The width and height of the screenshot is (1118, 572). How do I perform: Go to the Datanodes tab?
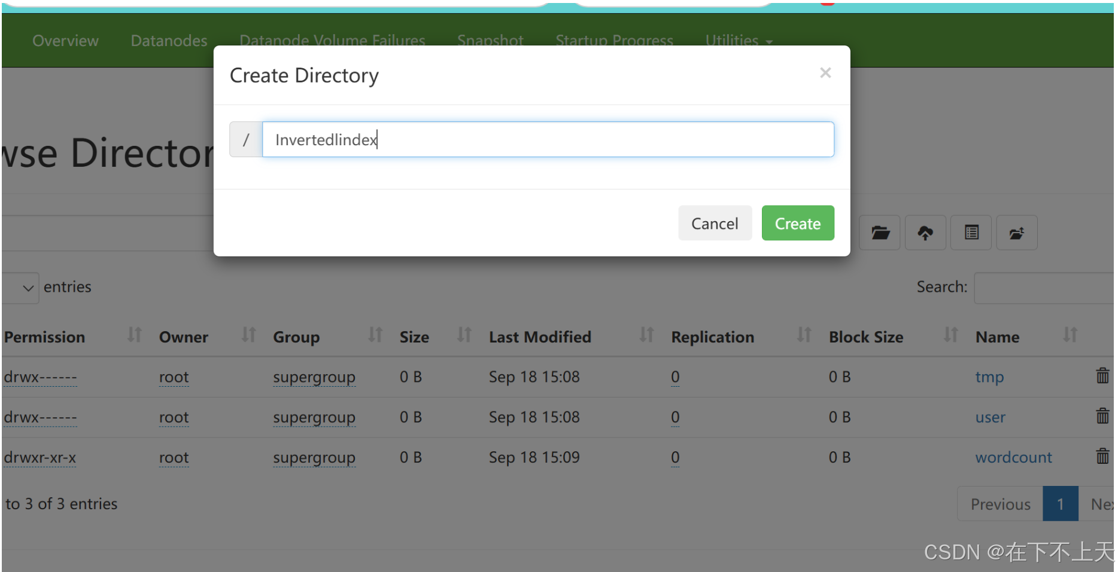[x=169, y=41]
